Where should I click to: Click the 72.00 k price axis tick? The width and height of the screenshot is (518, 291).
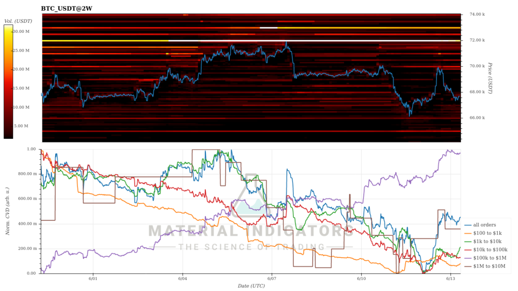click(477, 40)
